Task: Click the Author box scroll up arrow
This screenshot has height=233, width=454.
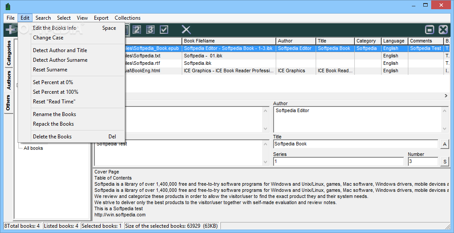Action: tap(445, 110)
